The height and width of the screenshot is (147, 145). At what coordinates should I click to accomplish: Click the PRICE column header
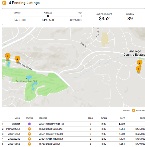pyautogui.click(x=142, y=118)
